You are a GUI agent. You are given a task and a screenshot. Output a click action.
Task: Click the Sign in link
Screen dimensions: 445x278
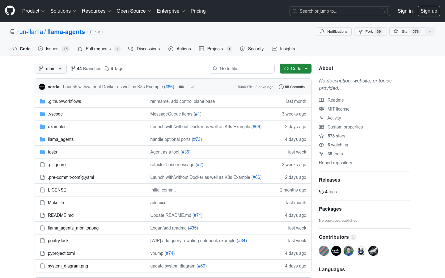pyautogui.click(x=405, y=11)
